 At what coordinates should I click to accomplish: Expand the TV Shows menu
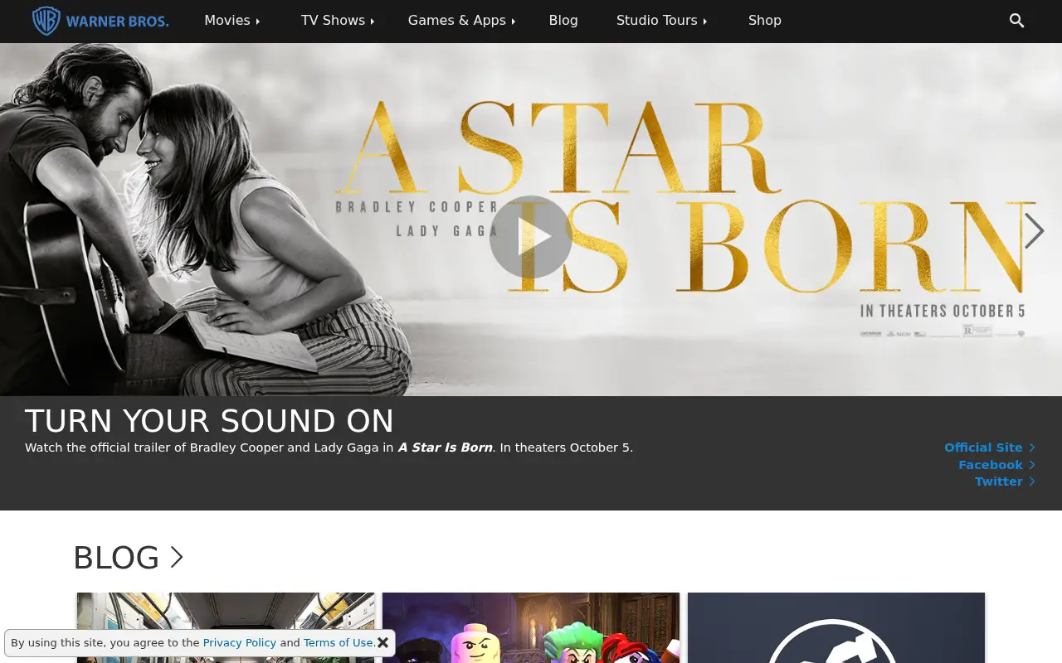(338, 21)
